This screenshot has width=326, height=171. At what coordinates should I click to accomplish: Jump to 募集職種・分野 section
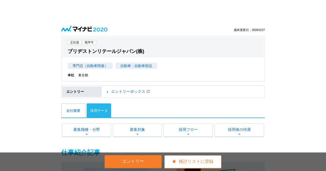[x=86, y=130]
